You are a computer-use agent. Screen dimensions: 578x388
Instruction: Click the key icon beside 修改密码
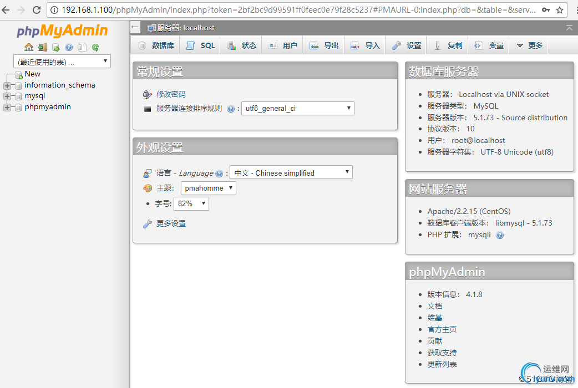148,95
